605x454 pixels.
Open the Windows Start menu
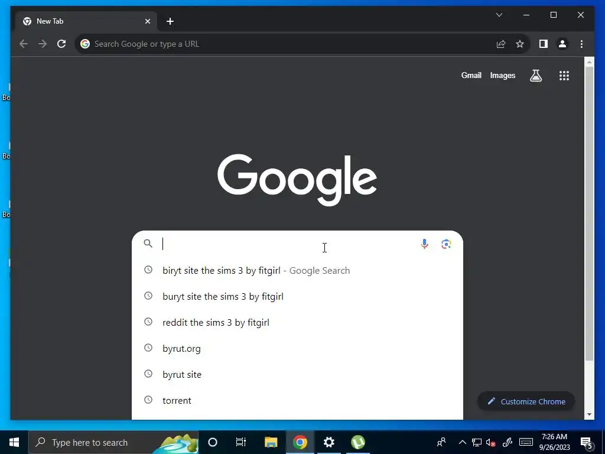14,442
